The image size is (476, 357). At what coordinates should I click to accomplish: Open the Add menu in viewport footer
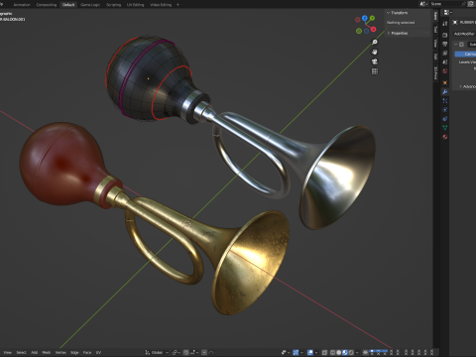click(x=35, y=352)
